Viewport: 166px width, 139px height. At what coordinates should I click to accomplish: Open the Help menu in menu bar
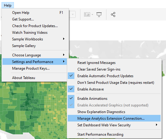click(x=8, y=5)
